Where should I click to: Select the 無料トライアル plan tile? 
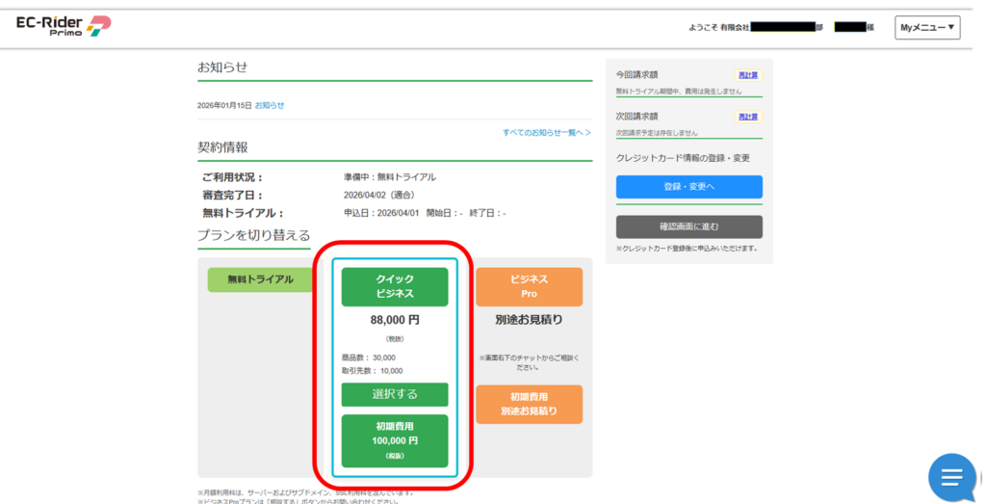pyautogui.click(x=261, y=279)
